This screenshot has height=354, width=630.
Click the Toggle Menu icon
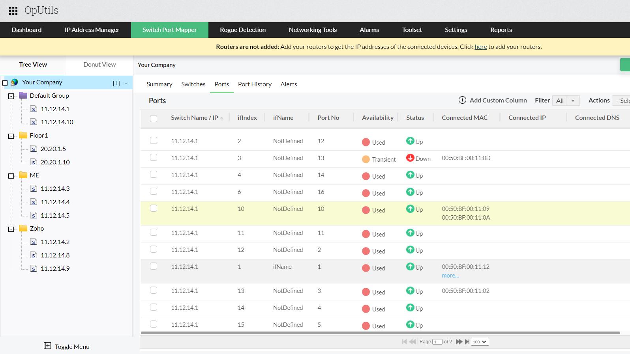coord(47,346)
